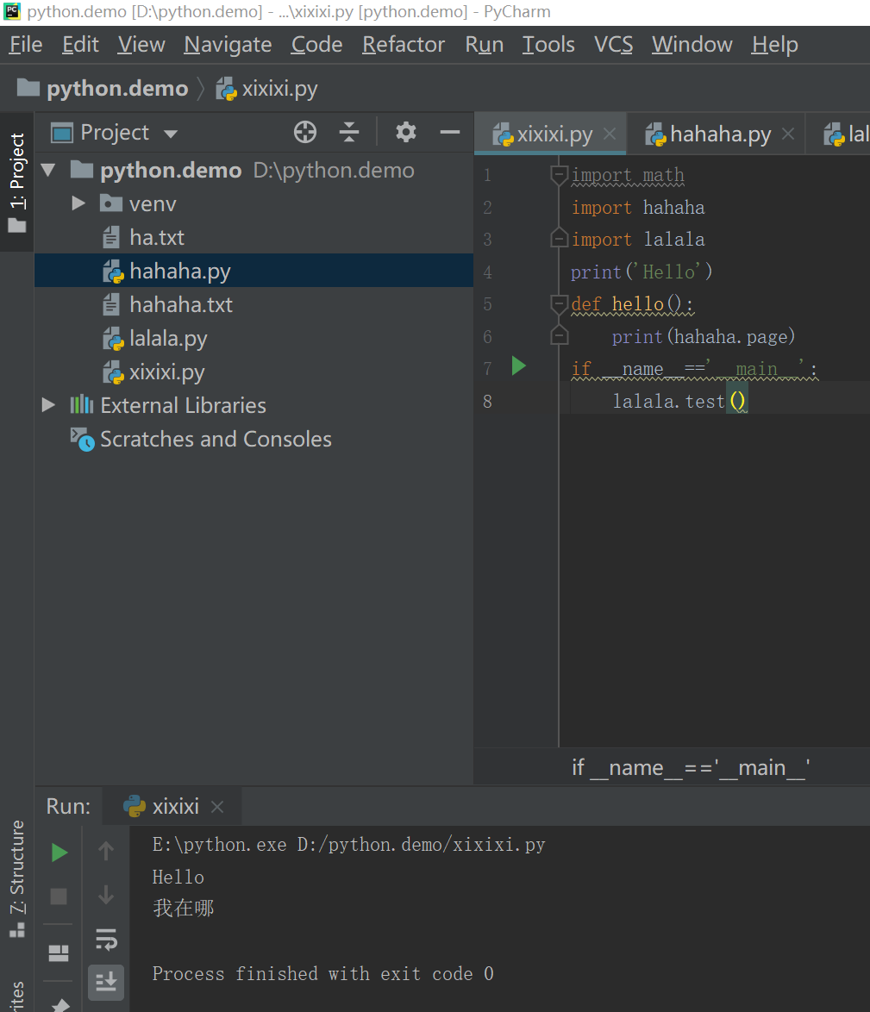Open the Tools menu
Image resolution: width=870 pixels, height=1012 pixels.
548,45
